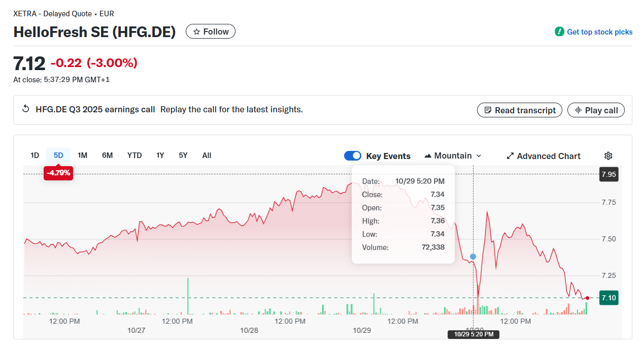Open the Read transcript button
640x344 pixels.
[x=520, y=110]
